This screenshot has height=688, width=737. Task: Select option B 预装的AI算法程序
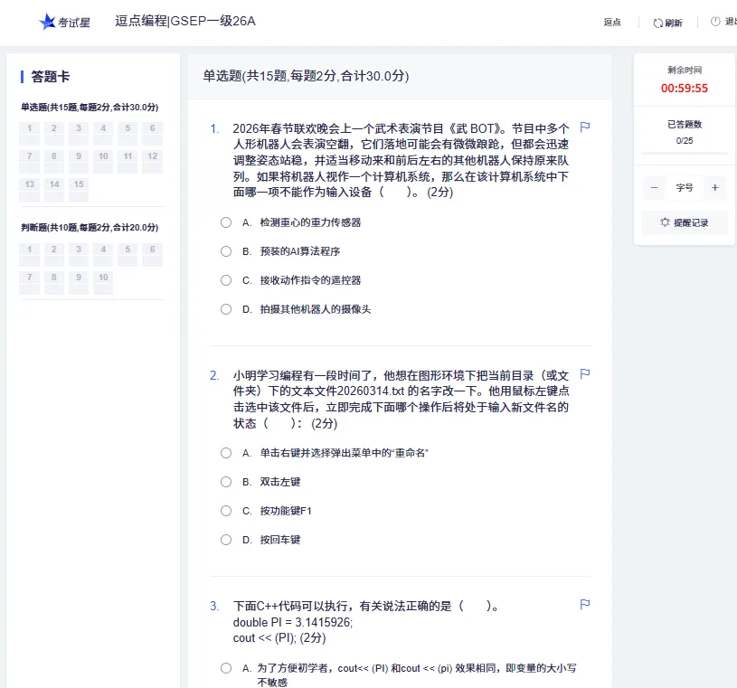[226, 251]
